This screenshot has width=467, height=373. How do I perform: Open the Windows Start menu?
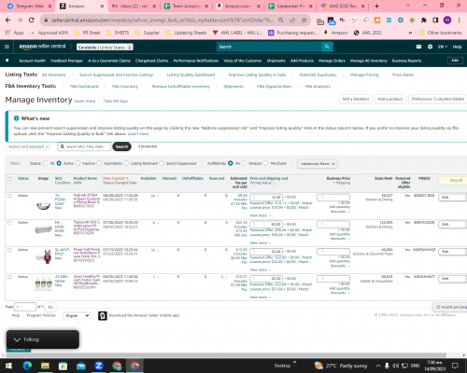point(8,366)
